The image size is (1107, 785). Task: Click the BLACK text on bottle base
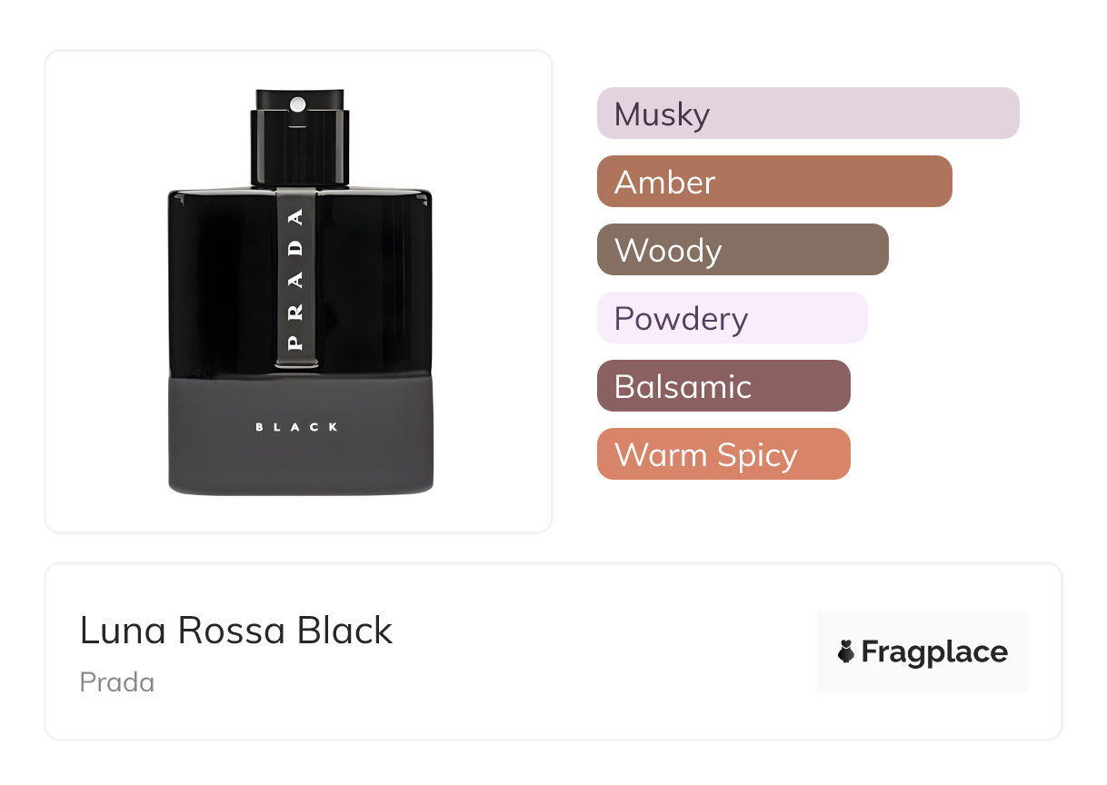tap(297, 427)
